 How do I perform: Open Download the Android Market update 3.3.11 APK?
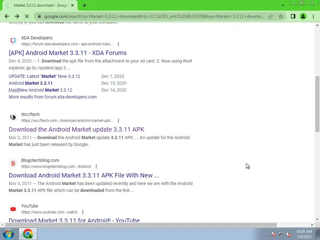pyautogui.click(x=77, y=129)
